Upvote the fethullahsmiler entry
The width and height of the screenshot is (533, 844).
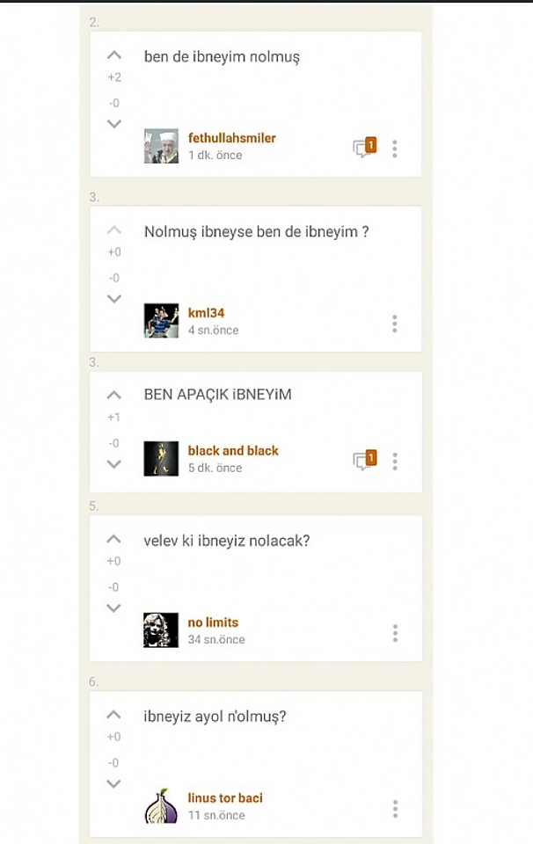[x=114, y=55]
